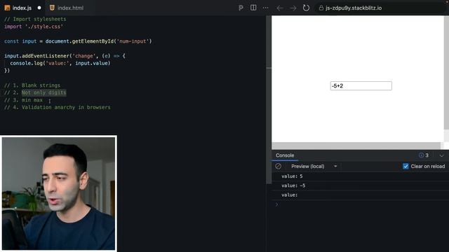The image size is (449, 252).
Task: Reload the preview page
Action: click(306, 8)
